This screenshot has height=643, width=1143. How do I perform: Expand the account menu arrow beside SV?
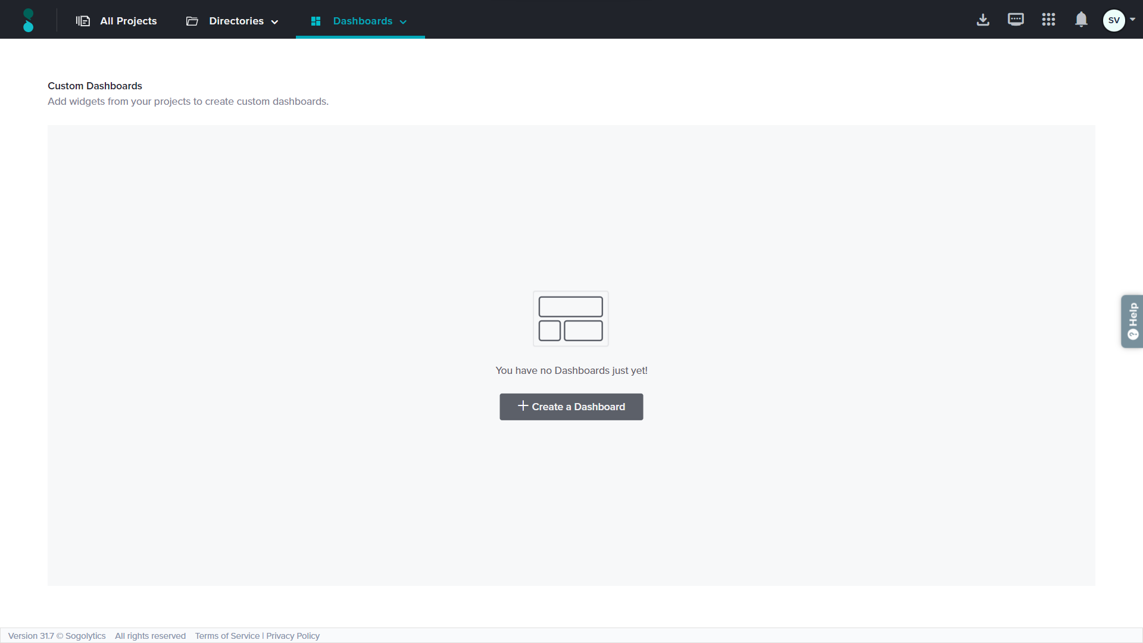pyautogui.click(x=1132, y=20)
